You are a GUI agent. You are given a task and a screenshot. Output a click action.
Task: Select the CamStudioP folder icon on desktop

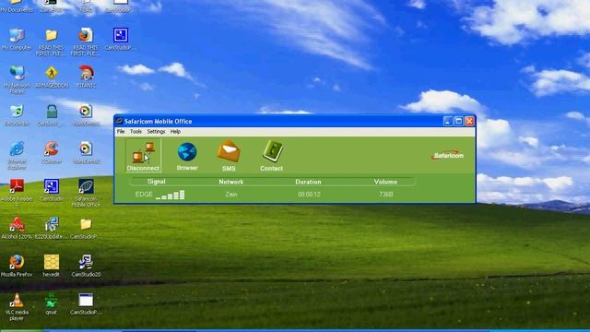(x=86, y=228)
